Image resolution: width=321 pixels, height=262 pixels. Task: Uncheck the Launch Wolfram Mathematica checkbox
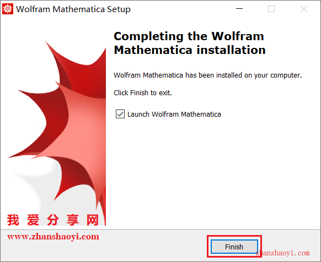pos(120,114)
